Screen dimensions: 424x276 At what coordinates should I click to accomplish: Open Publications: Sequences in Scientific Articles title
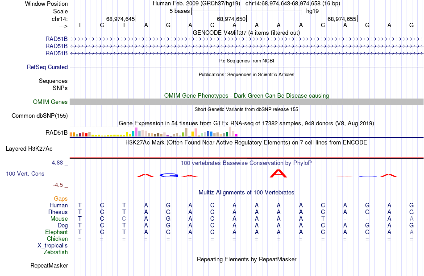coord(246,74)
